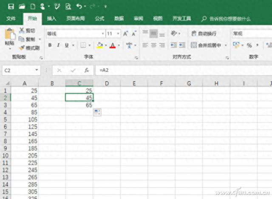Toggle align left icon
The height and width of the screenshot is (199, 272).
pos(145,45)
